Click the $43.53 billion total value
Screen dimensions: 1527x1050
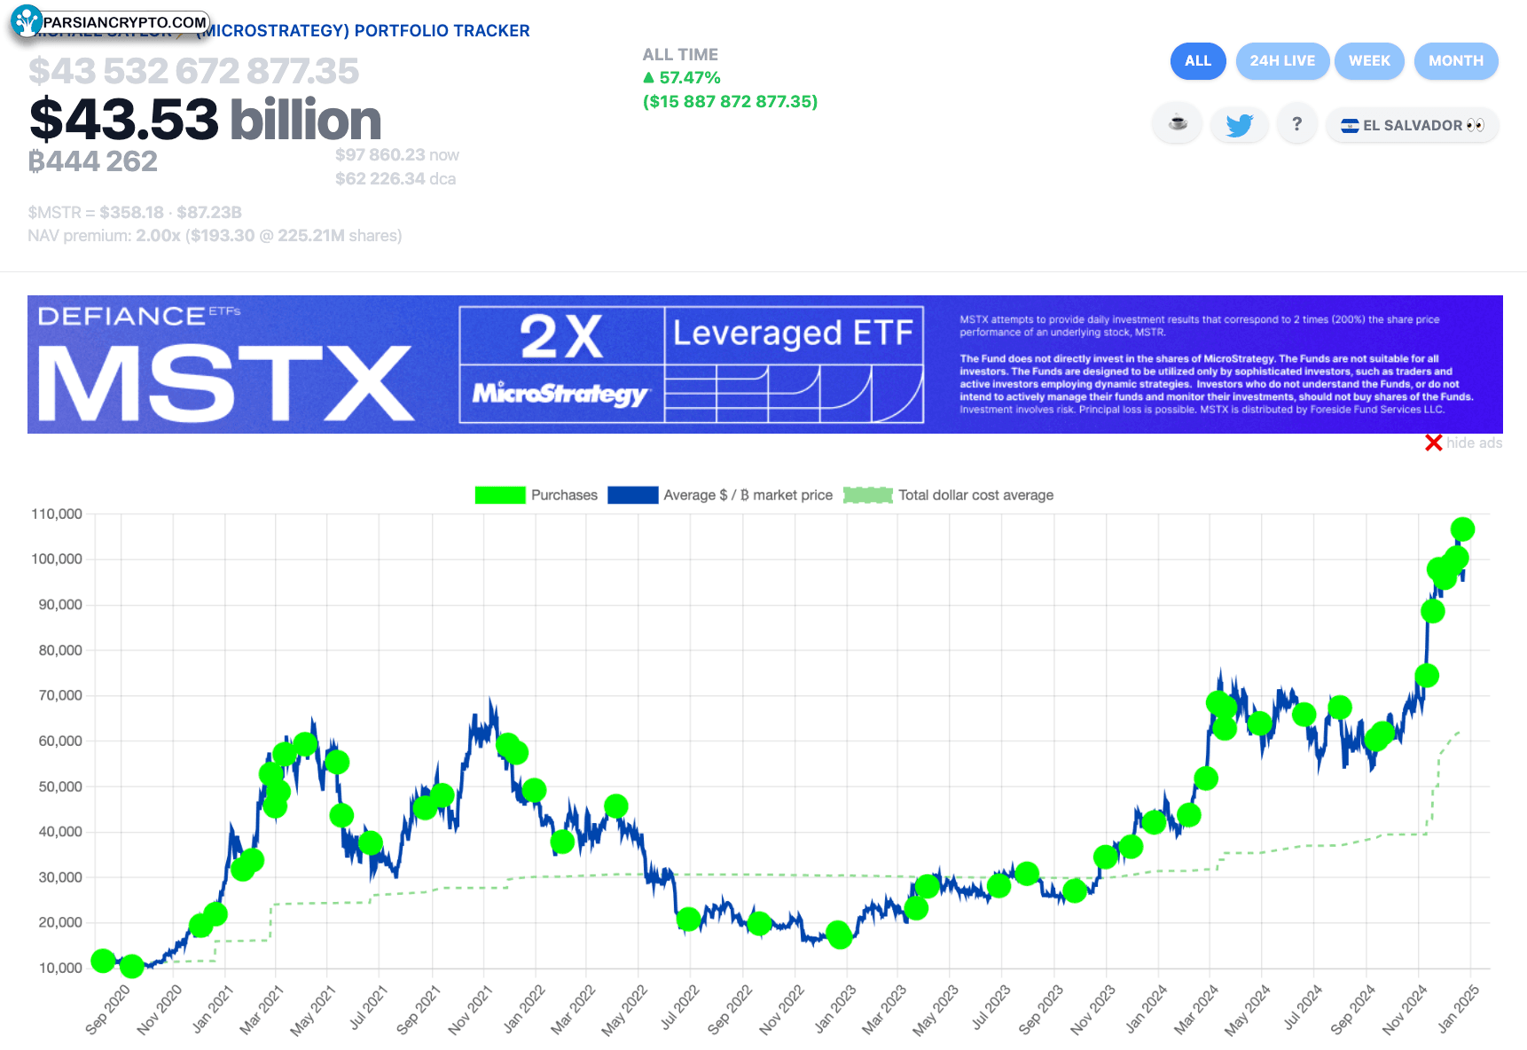205,120
